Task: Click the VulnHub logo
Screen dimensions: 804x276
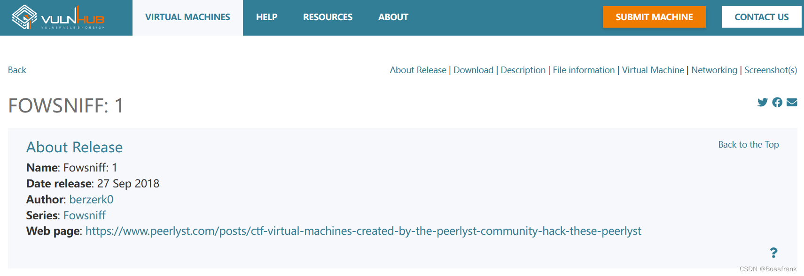Action: pyautogui.click(x=58, y=17)
